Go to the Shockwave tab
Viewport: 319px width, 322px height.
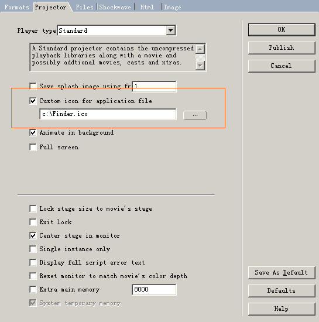tap(115, 7)
